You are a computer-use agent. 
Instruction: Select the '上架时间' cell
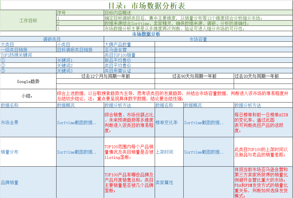(x=169, y=152)
